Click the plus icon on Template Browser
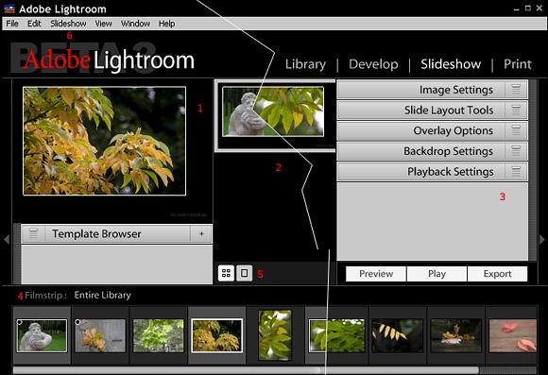 tap(201, 234)
